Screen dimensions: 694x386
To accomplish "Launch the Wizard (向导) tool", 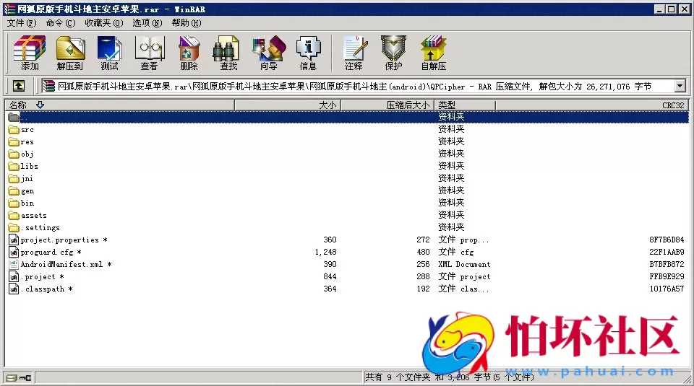I will 269,53.
